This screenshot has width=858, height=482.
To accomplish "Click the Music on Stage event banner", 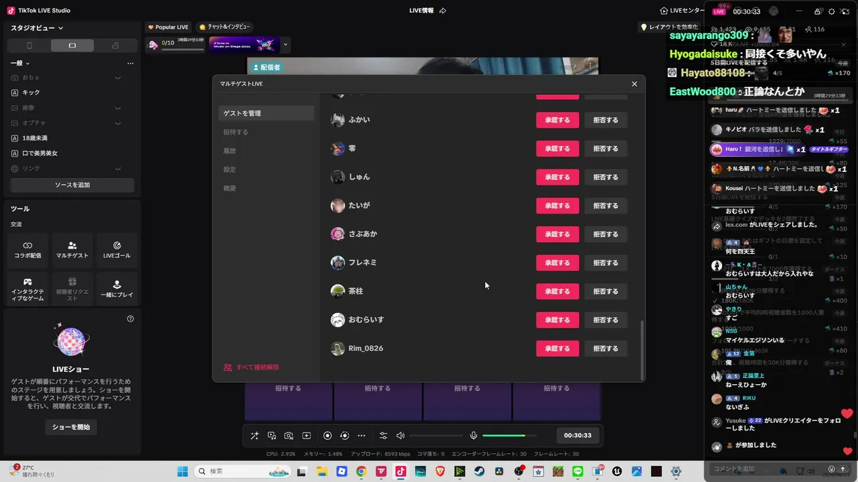I will click(244, 45).
